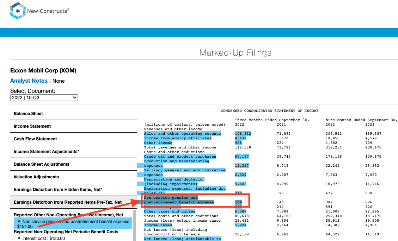Click the Interest cost : $130.00 item
Viewport: 398px width, 241px height.
click(x=44, y=239)
